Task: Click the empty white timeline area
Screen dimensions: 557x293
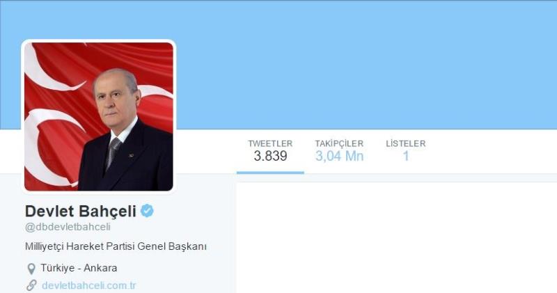Action: (x=396, y=237)
